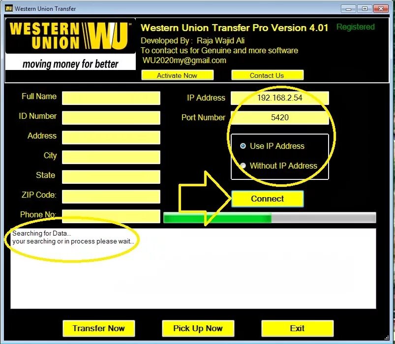Click the ZIP Code input field

[111, 197]
